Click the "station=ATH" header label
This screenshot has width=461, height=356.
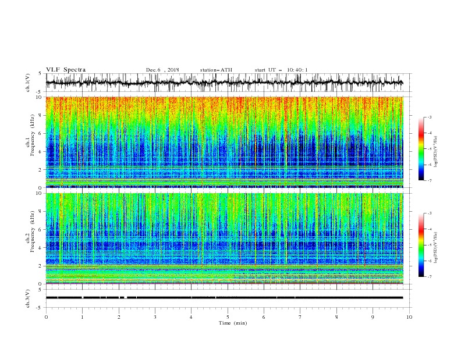[216, 70]
